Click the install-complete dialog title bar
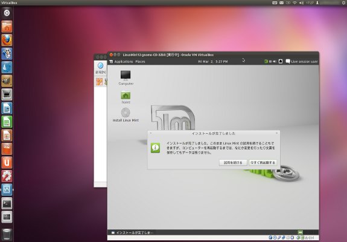The width and height of the screenshot is (347, 242). pyautogui.click(x=214, y=133)
